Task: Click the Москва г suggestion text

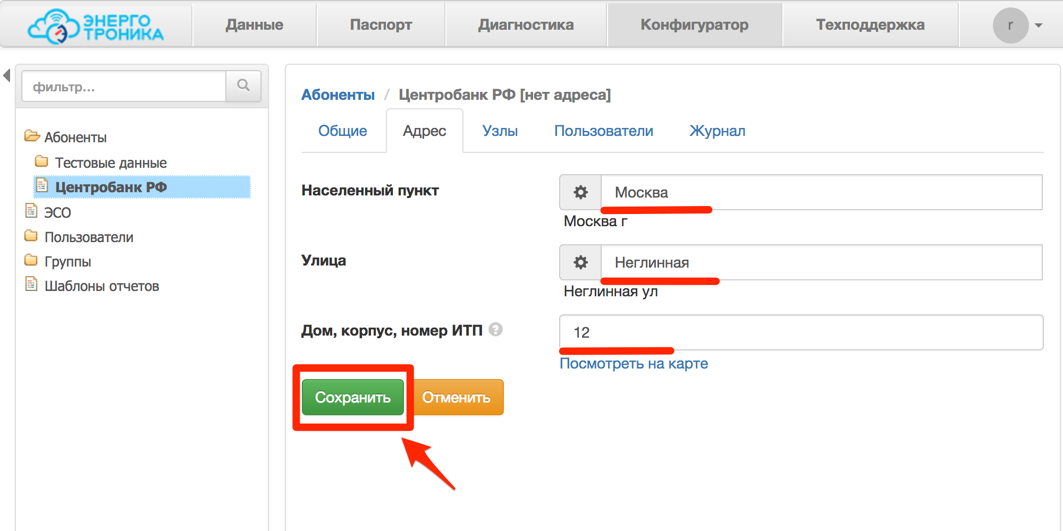Action: point(596,221)
